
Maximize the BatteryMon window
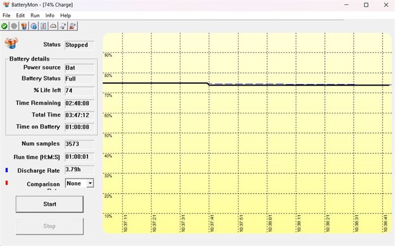click(x=366, y=5)
